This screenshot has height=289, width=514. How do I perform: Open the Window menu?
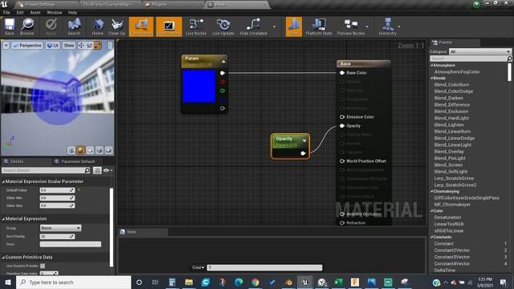(x=54, y=13)
